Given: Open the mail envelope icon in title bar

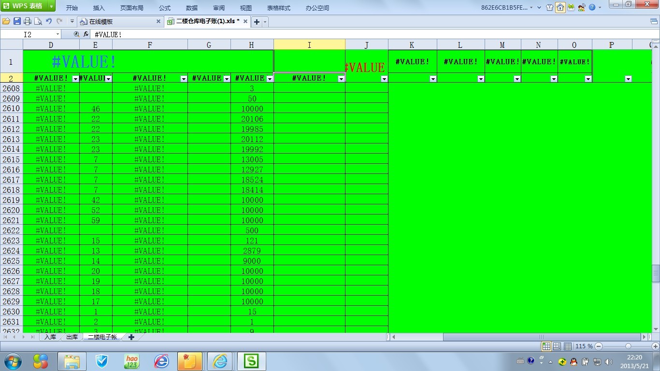Looking at the screenshot, I should click(571, 8).
